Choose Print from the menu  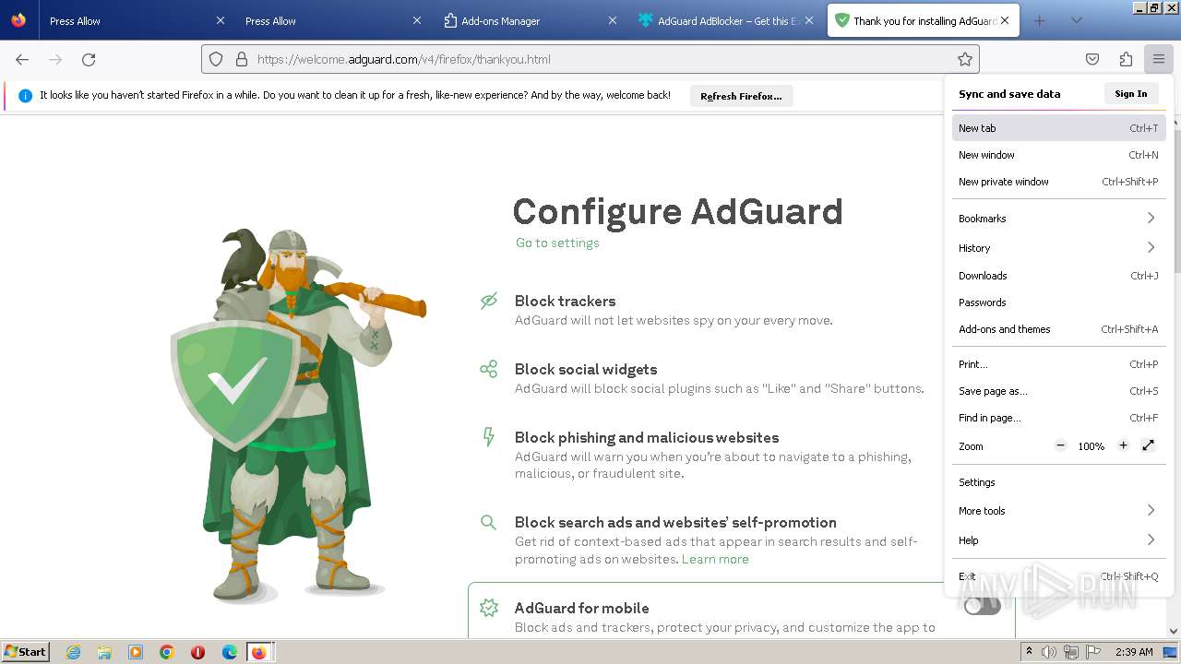(x=1058, y=364)
